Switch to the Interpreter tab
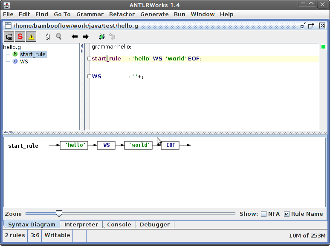 pos(81,224)
